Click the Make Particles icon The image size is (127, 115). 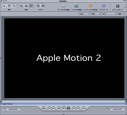point(90,6)
